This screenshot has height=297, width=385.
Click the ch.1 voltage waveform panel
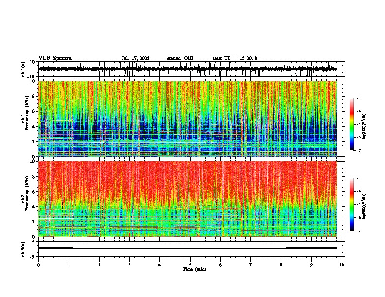pos(191,69)
